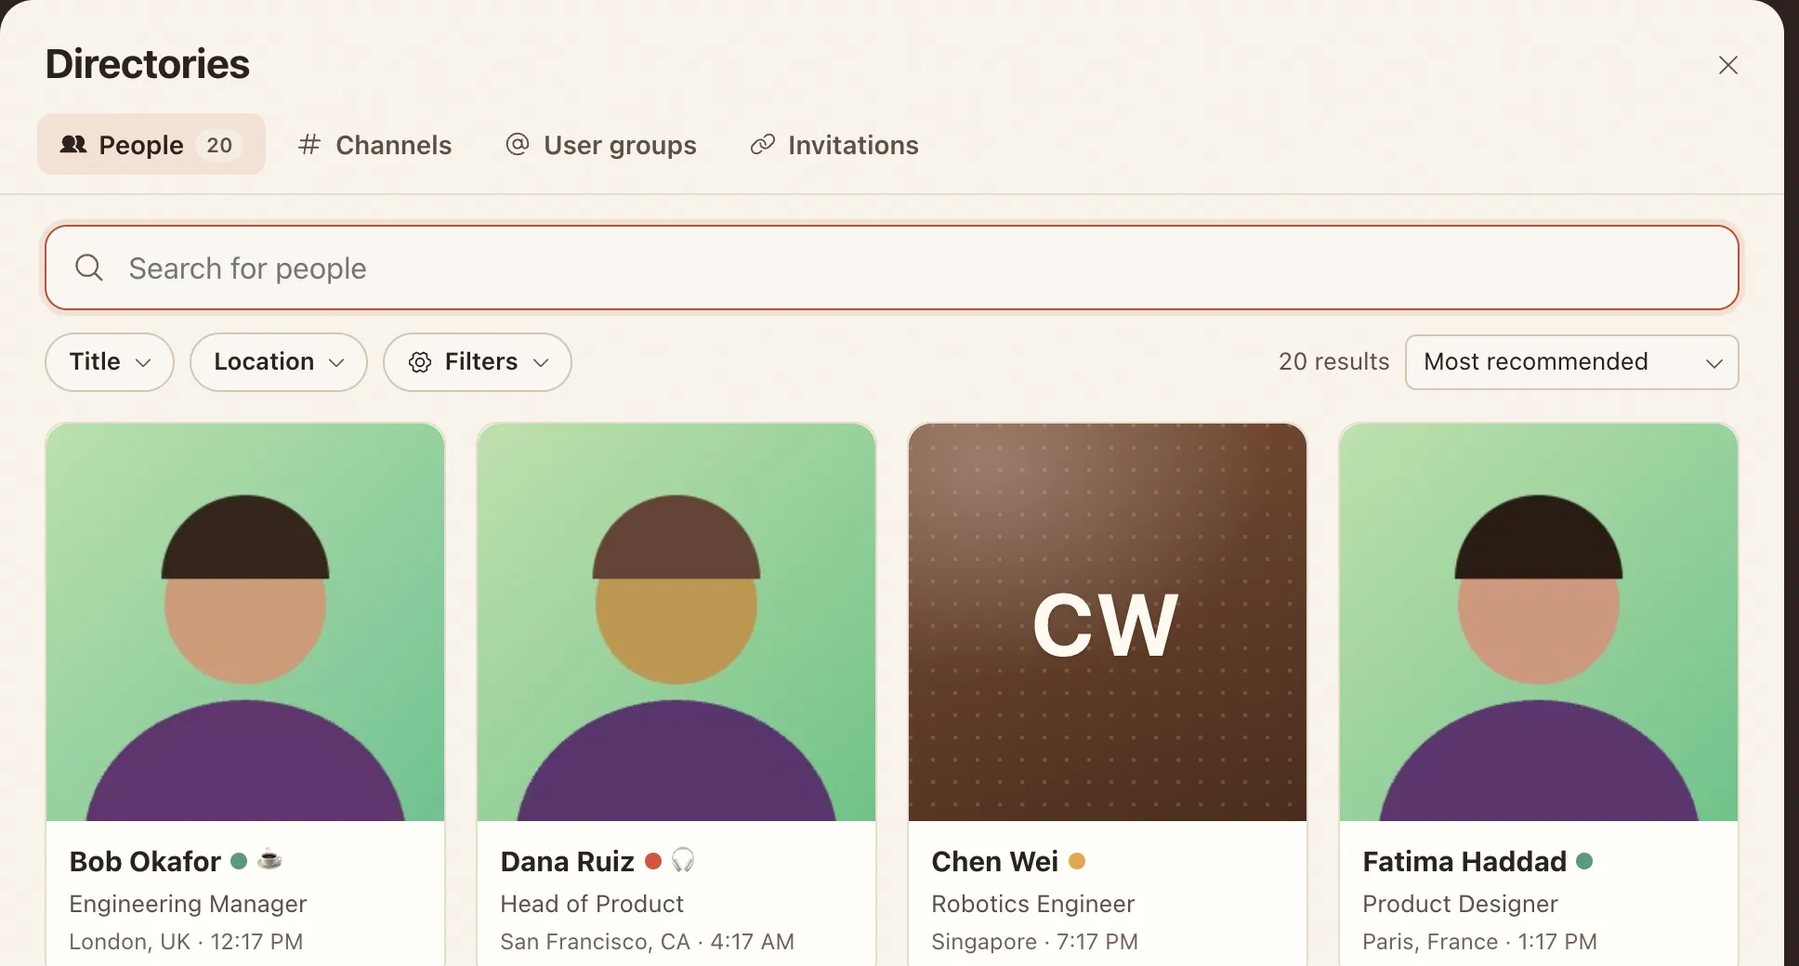The image size is (1799, 966).
Task: Switch to the Invitations tab
Action: 834,145
